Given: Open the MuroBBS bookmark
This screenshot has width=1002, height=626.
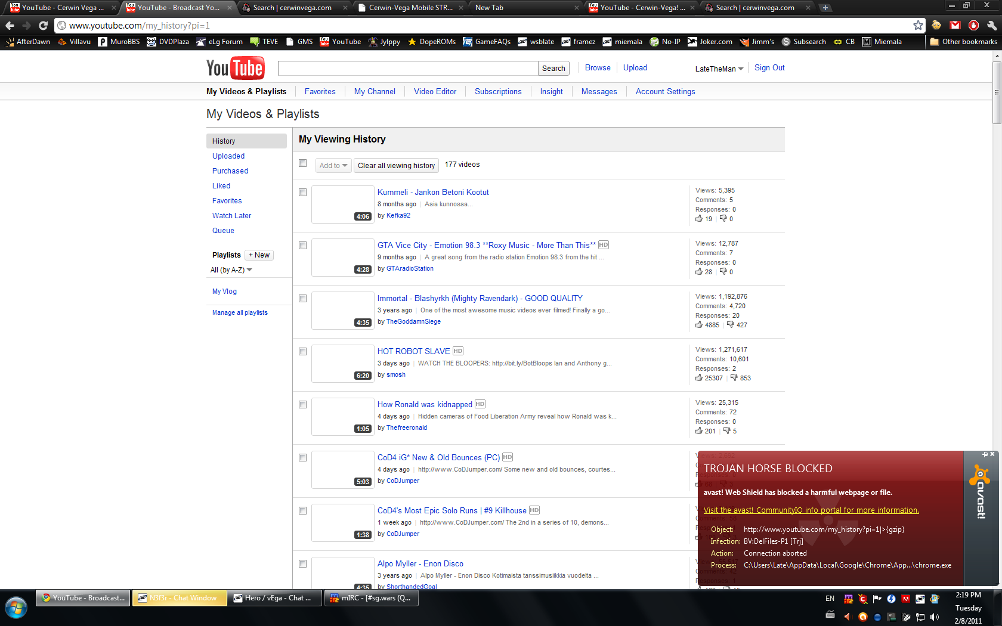Looking at the screenshot, I should point(119,42).
